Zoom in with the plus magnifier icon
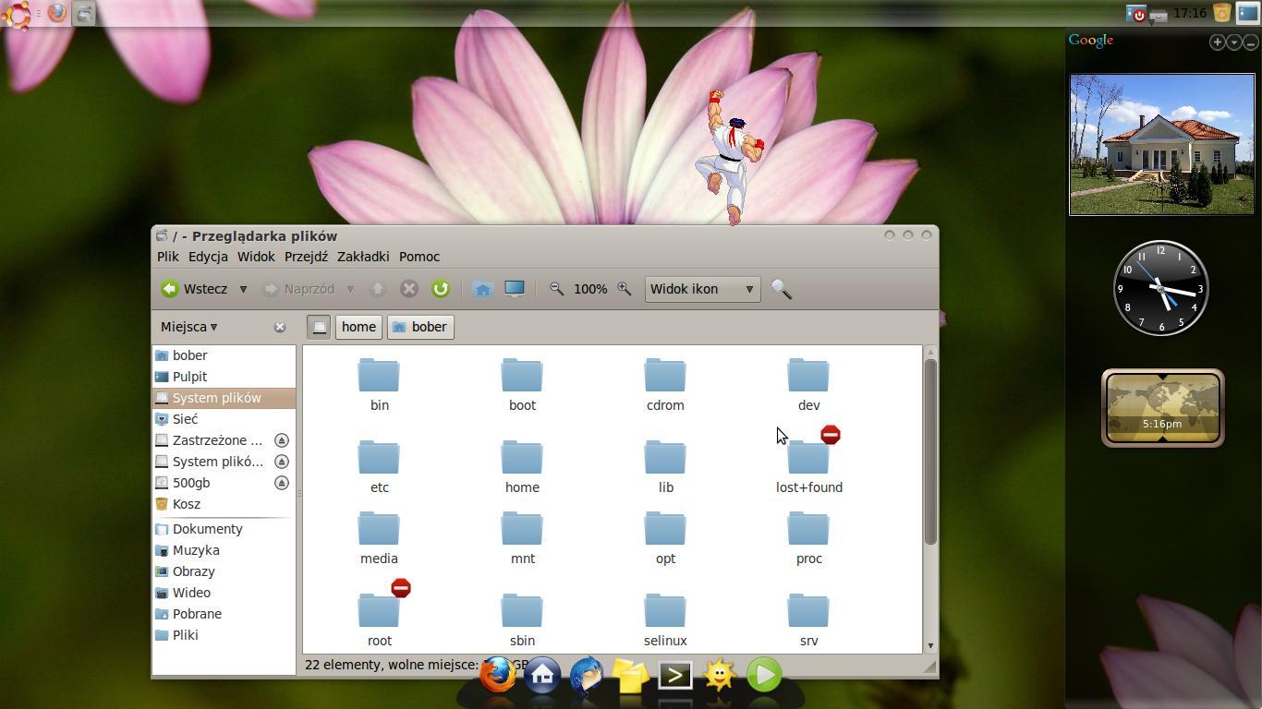The height and width of the screenshot is (709, 1262). click(x=625, y=289)
